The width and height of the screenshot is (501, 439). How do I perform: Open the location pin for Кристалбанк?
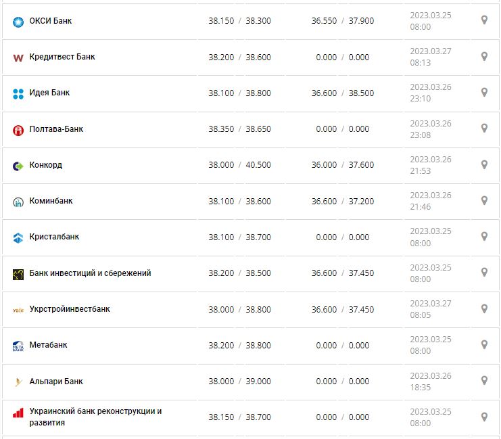[x=484, y=236]
